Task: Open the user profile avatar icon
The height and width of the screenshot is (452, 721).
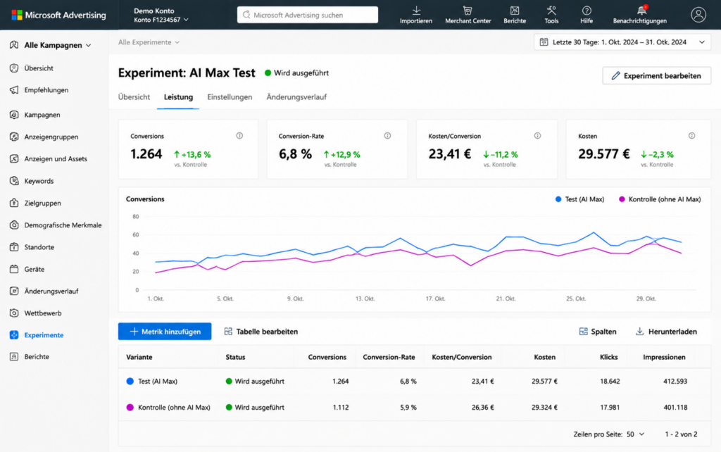Action: tap(698, 15)
